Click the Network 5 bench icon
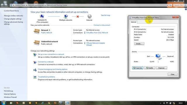Viewport: 187px width, 105px height. click(x=37, y=32)
